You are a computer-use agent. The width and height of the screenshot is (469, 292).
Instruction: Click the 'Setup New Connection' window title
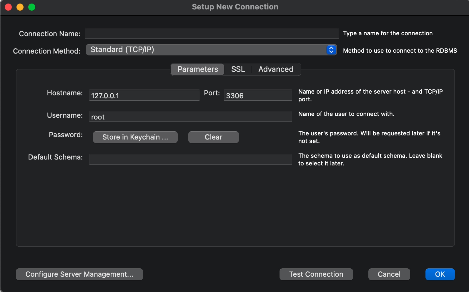point(235,7)
